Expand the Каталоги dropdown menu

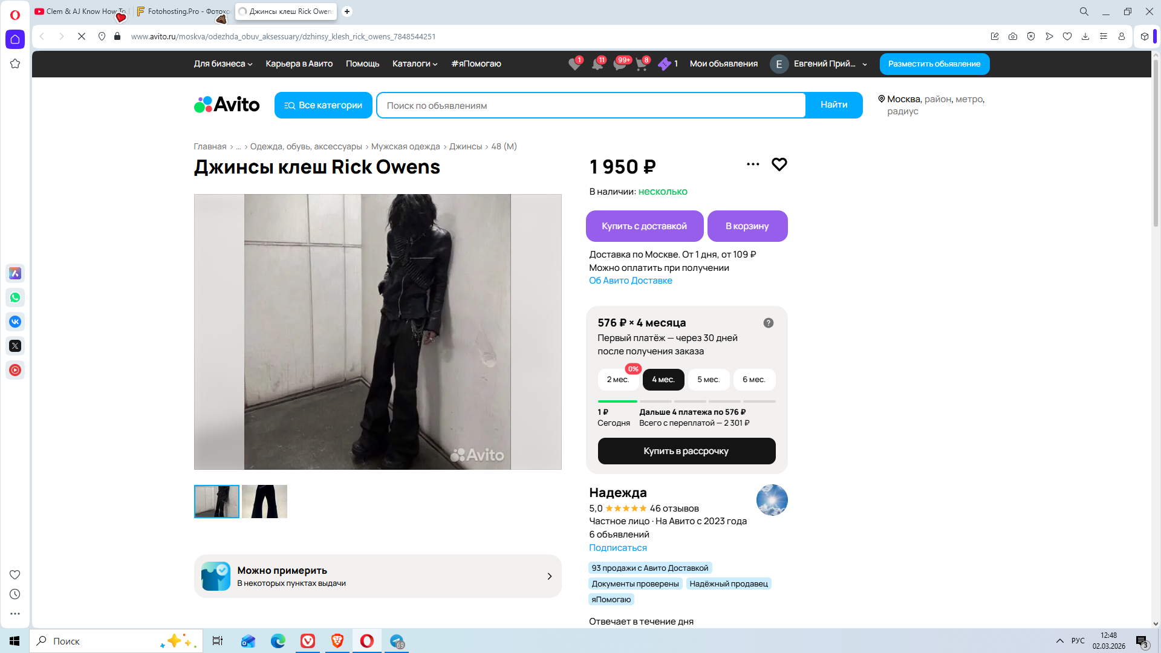click(x=414, y=63)
